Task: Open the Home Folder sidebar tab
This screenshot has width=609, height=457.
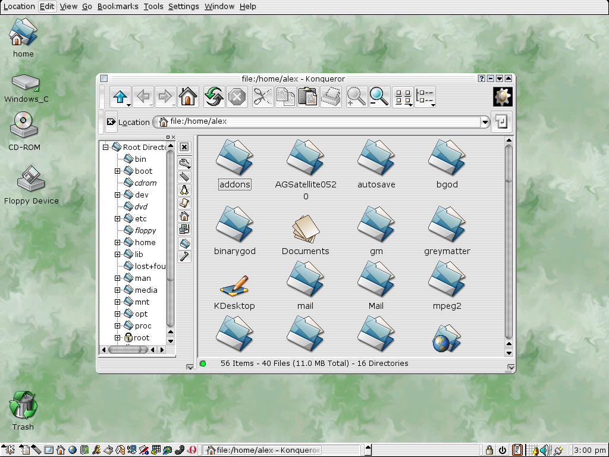Action: (184, 216)
